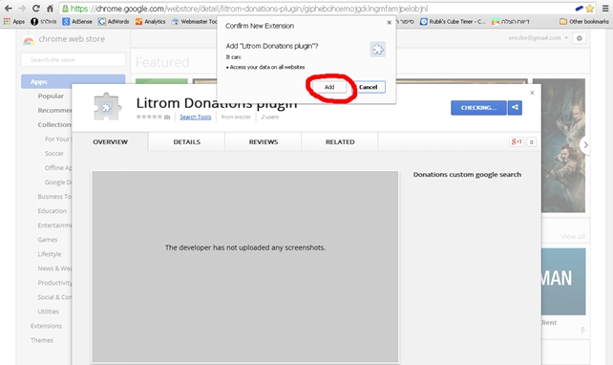Open the AdSense bookmark

click(x=77, y=22)
